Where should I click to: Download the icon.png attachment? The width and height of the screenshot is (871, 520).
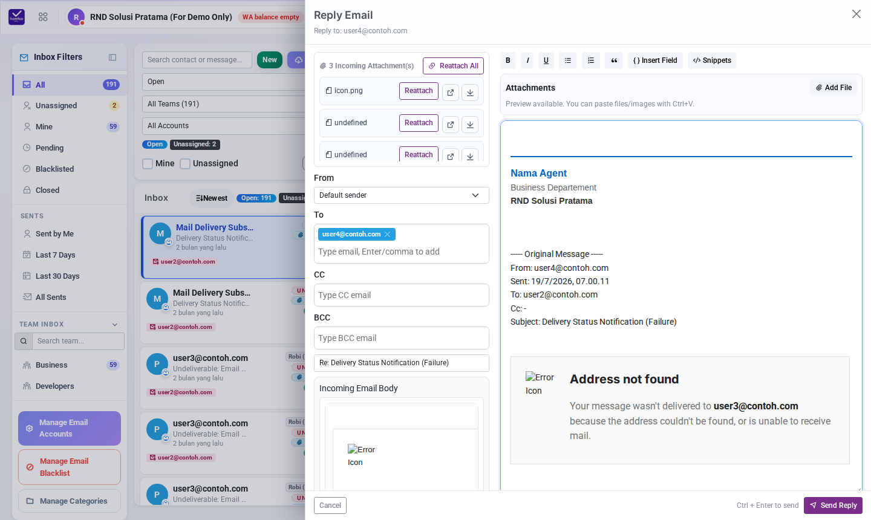[470, 93]
